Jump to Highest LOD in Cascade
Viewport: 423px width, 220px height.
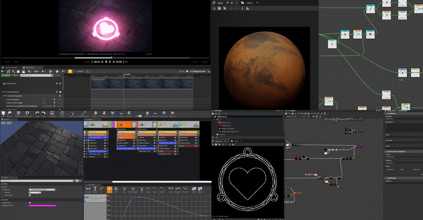pos(164,114)
